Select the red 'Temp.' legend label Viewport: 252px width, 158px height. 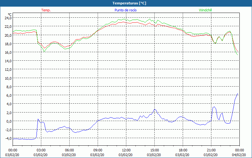46,10
